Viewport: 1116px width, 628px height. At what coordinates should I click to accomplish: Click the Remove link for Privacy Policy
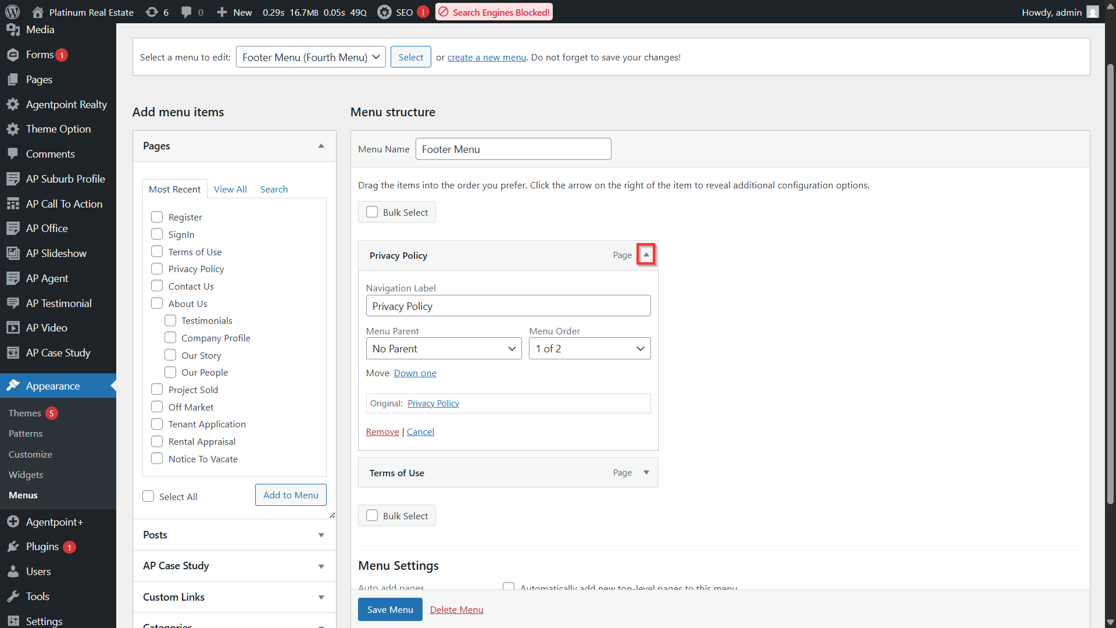[x=382, y=431]
